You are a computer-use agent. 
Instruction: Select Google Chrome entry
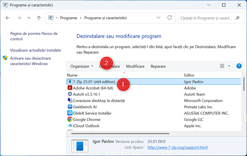87,119
